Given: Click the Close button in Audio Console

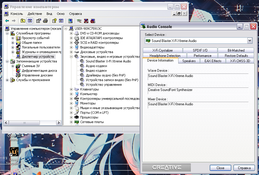Looking at the screenshot, I should pyautogui.click(x=220, y=168).
